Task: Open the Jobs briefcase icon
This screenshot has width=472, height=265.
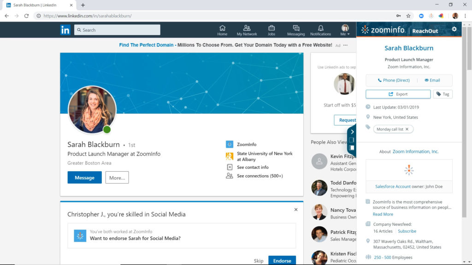Action: click(x=271, y=29)
